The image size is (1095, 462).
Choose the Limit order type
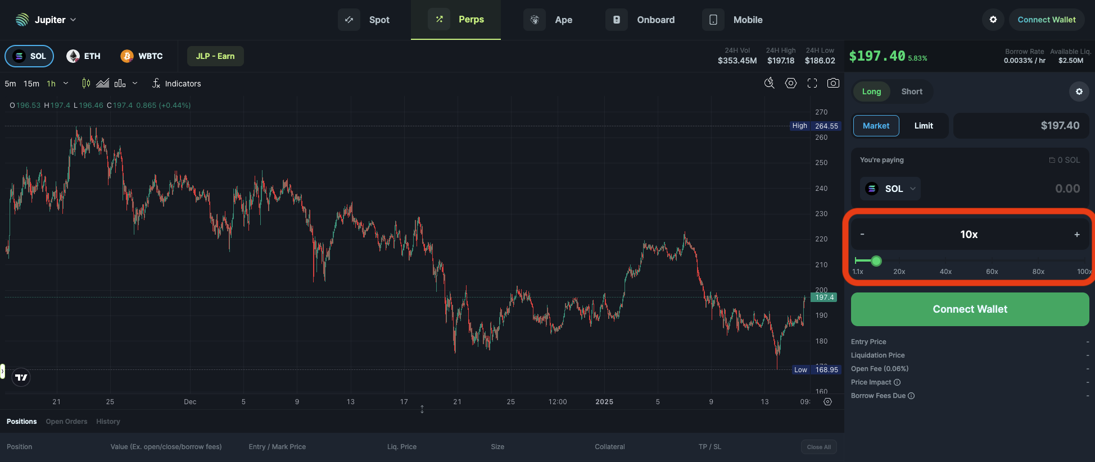(924, 126)
